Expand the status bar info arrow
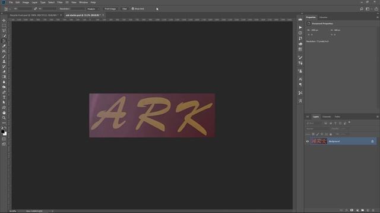Viewport: 380px width, 213px height. pyautogui.click(x=53, y=211)
